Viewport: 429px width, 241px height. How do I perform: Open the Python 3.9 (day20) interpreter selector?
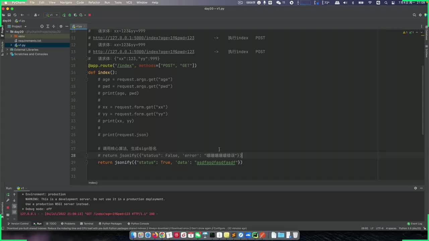(410, 228)
